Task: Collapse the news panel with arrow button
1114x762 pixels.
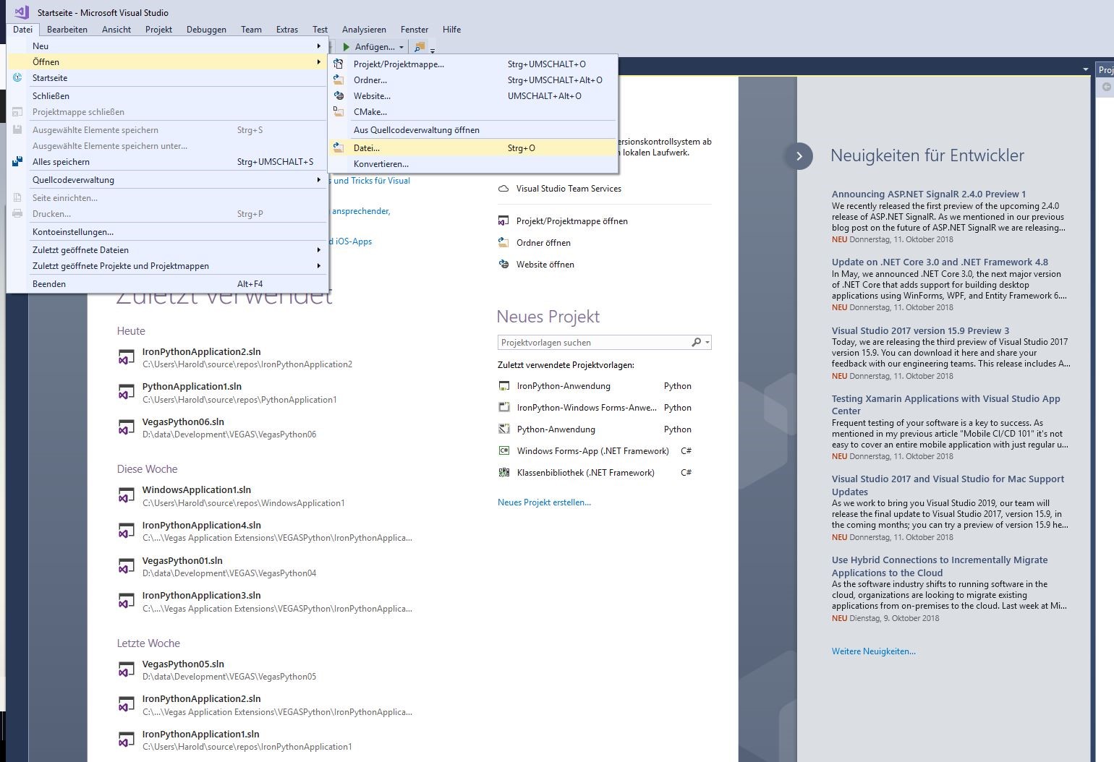Action: click(x=799, y=156)
